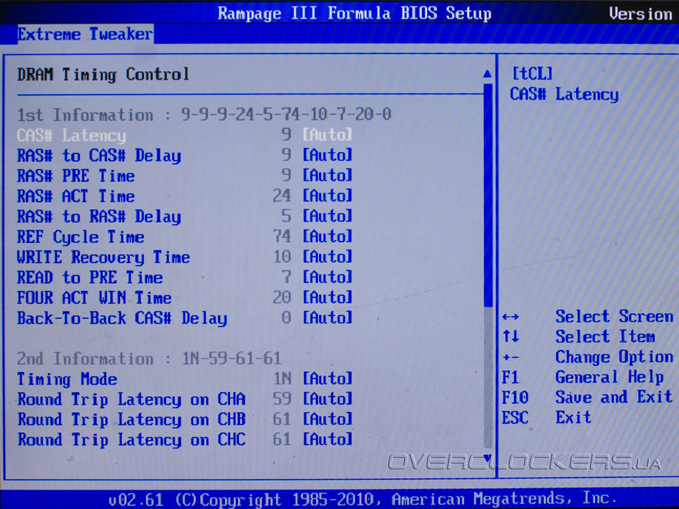The height and width of the screenshot is (509, 679).
Task: Click the 2nd Information timing summary line
Action: coord(149,358)
